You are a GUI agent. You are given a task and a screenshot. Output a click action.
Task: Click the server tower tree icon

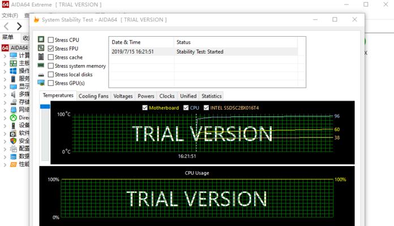point(14,79)
